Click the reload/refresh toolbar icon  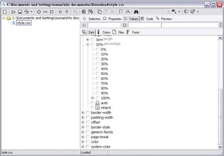click(x=27, y=12)
